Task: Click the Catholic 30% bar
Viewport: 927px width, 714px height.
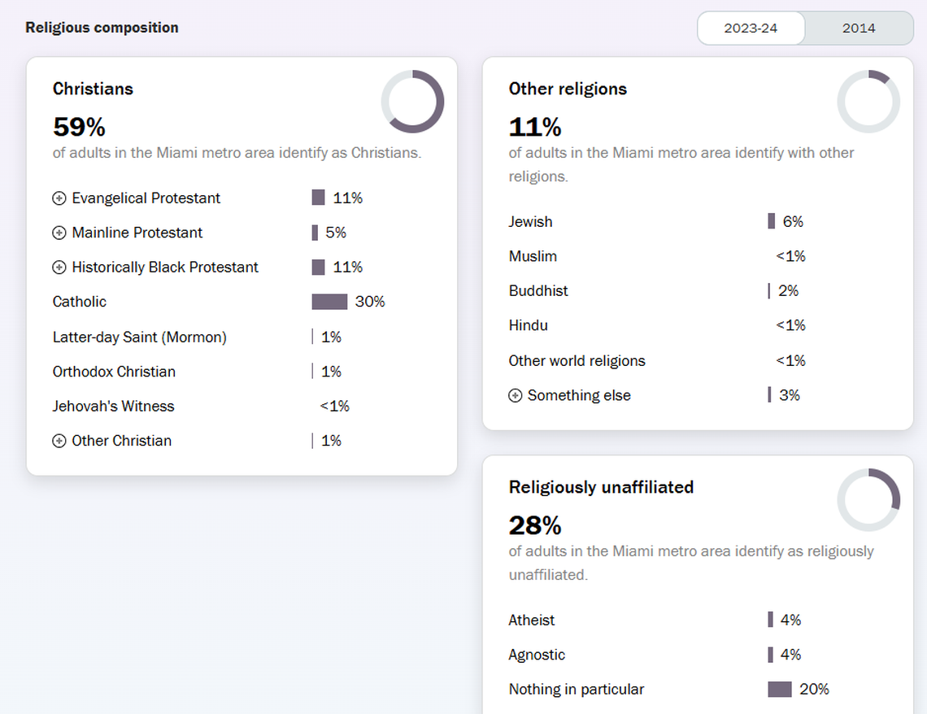Action: point(329,302)
